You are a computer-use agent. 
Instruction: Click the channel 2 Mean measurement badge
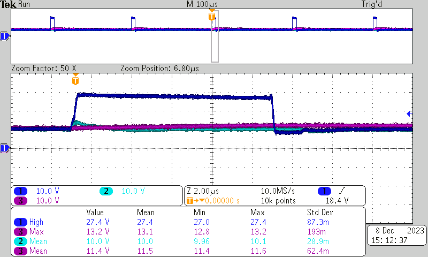21,241
